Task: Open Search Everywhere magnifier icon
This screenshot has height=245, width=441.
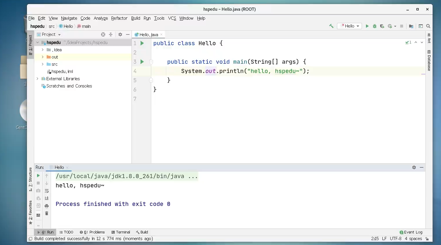Action: (428, 26)
